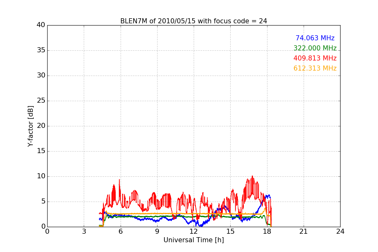The height and width of the screenshot is (252, 378).
Task: Click the x-axis tick label 15
Action: coord(230,232)
